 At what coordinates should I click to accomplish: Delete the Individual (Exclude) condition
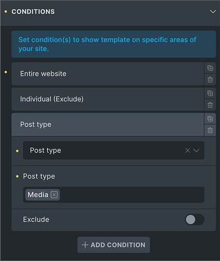click(210, 105)
